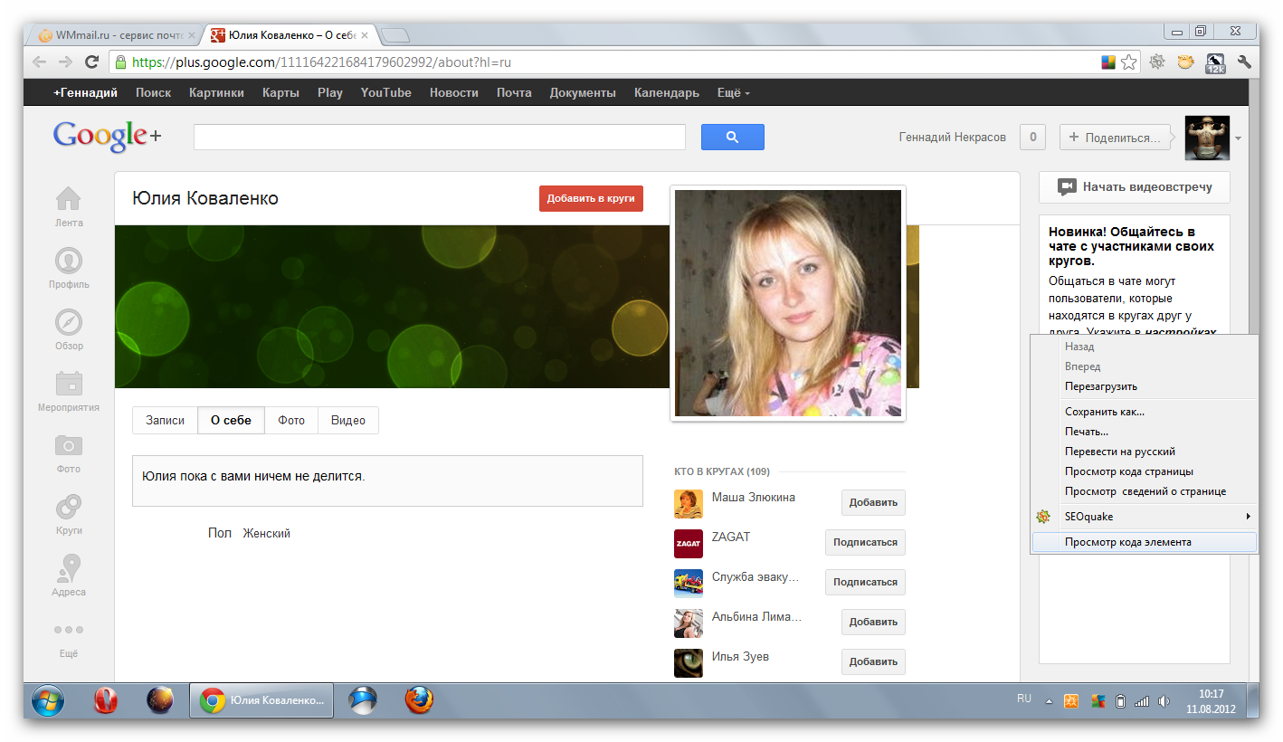Image resolution: width=1283 pixels, height=742 pixels.
Task: Launch Opera from the taskbar
Action: pos(107,700)
